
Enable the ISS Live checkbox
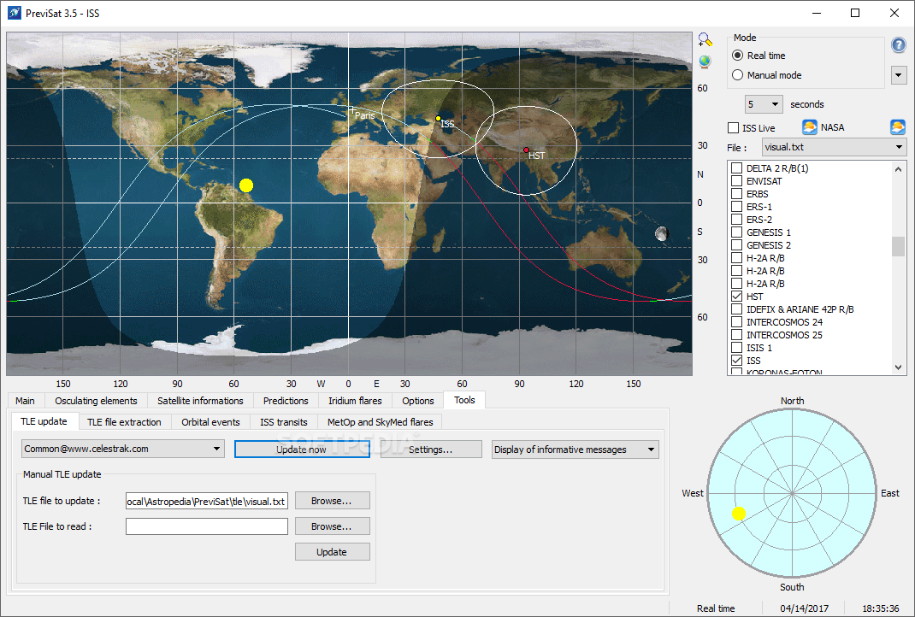pos(734,127)
